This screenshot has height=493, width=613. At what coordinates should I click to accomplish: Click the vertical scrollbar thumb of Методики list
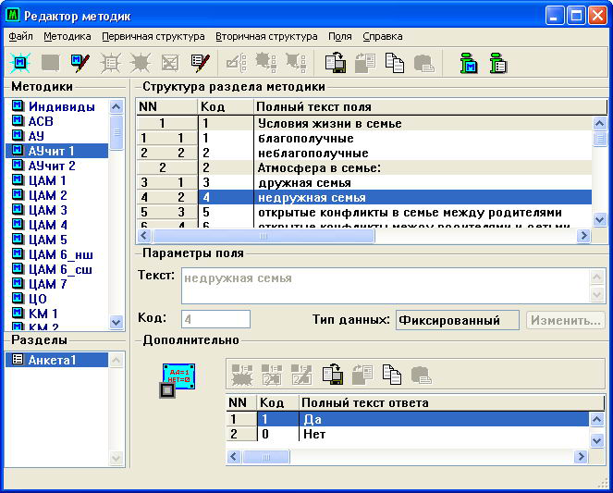(x=116, y=132)
